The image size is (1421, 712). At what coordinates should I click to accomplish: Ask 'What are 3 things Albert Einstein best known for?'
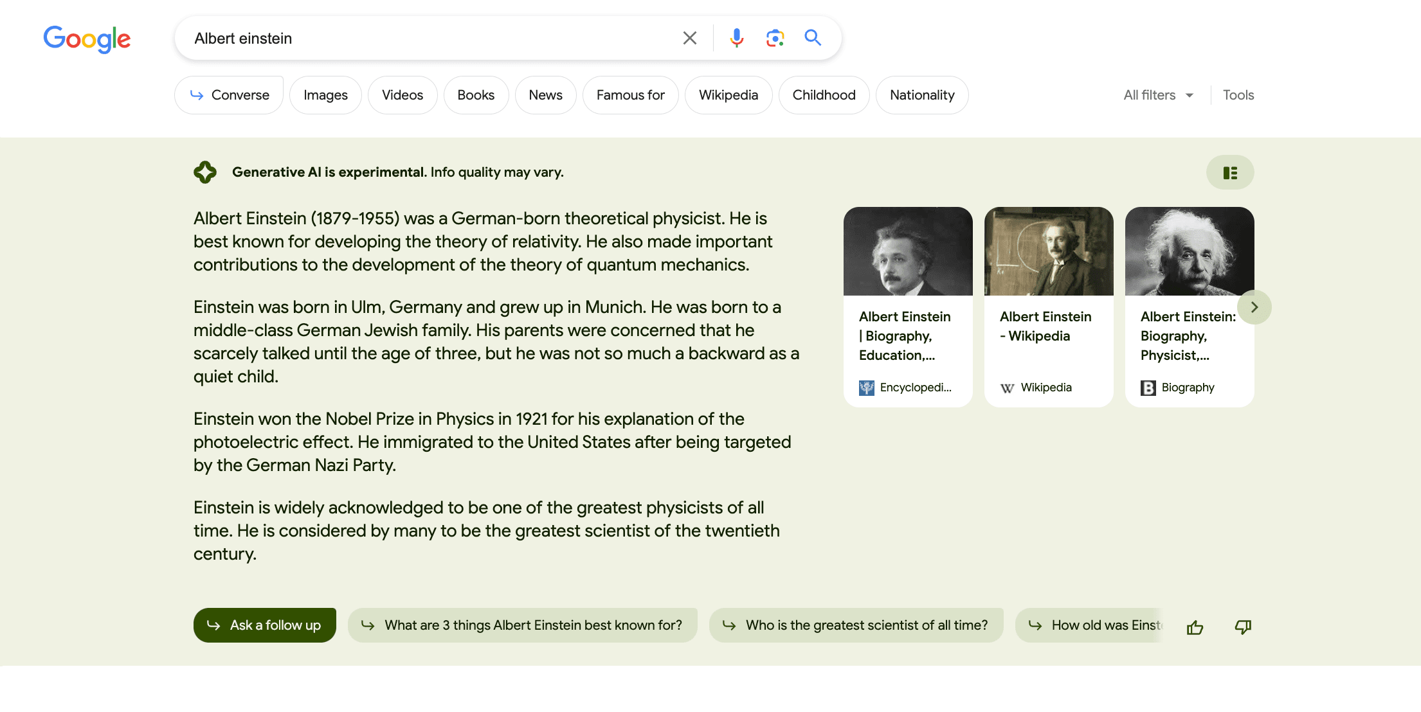(x=523, y=625)
